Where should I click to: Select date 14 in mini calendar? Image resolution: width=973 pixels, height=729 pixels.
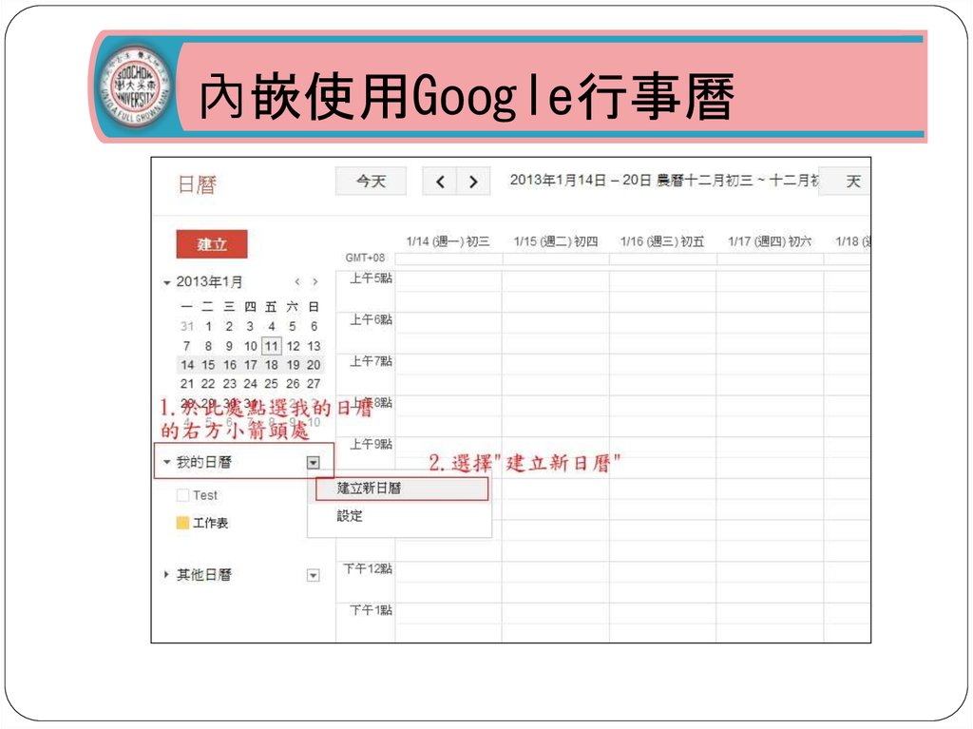(187, 365)
